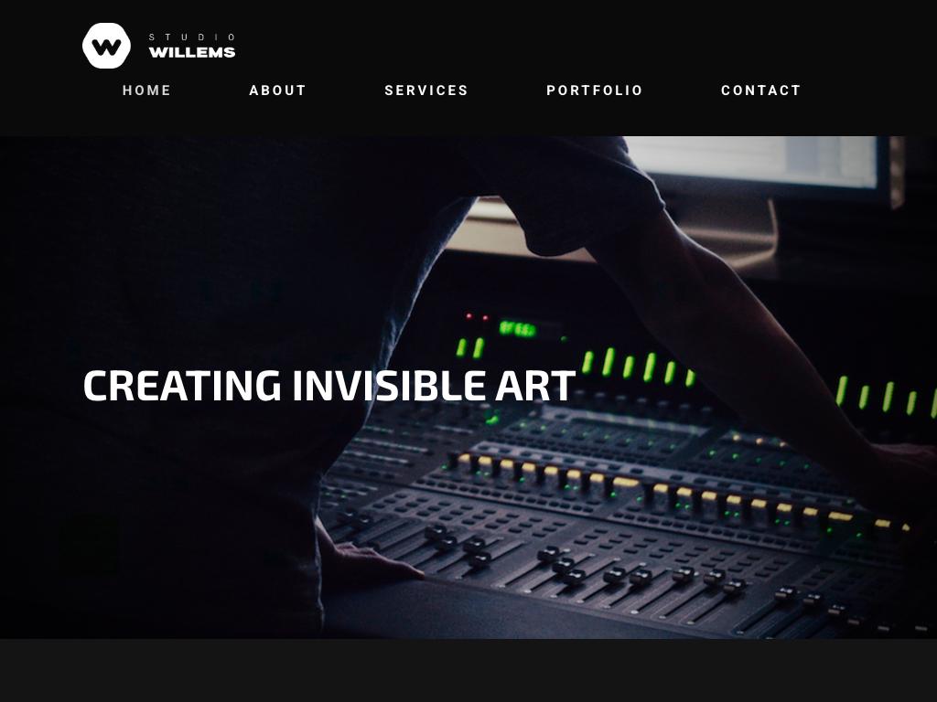Open the Home navigation item

click(147, 90)
